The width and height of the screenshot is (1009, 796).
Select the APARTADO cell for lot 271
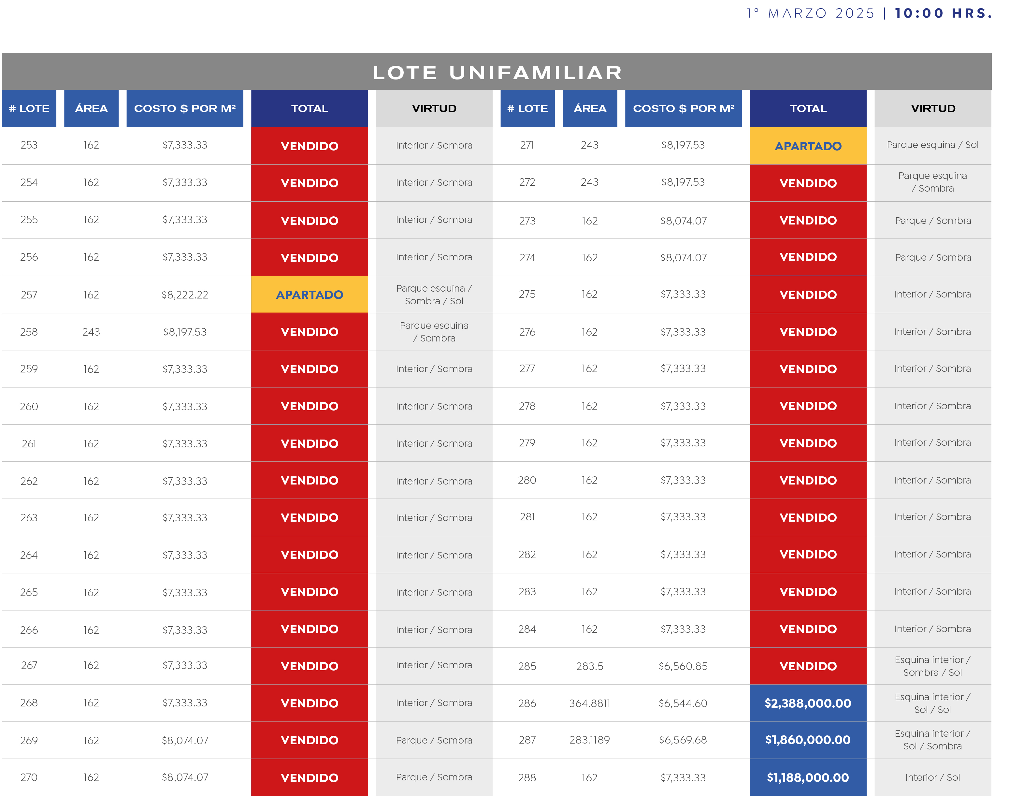pos(808,146)
